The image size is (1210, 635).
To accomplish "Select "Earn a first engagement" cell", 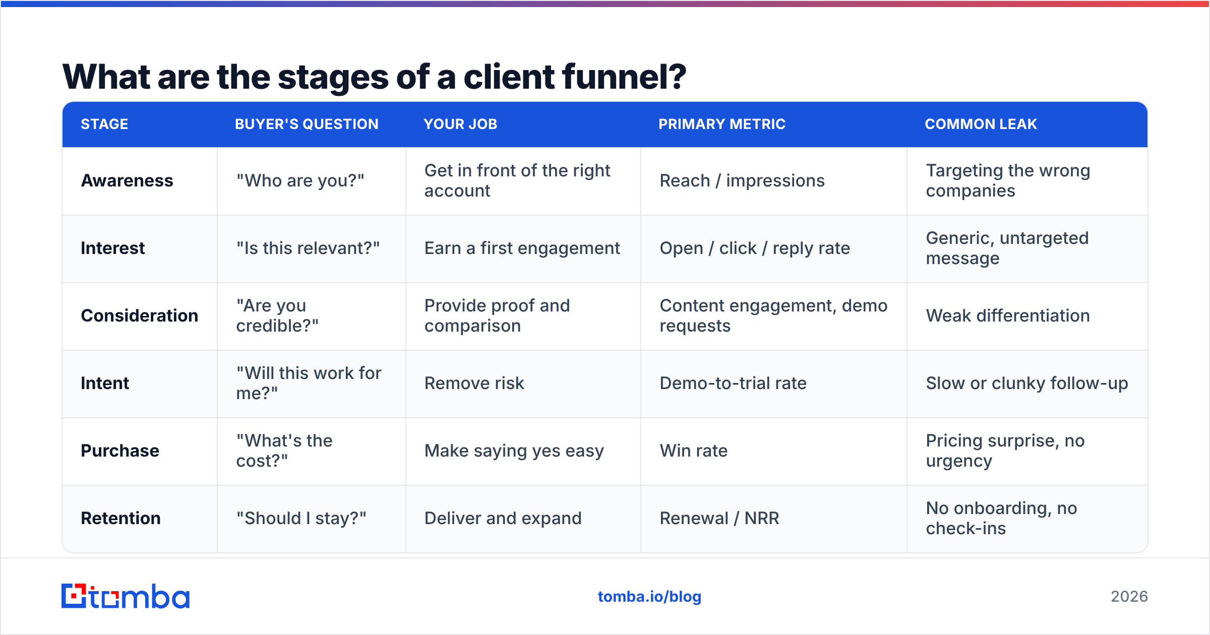I will pos(522,248).
